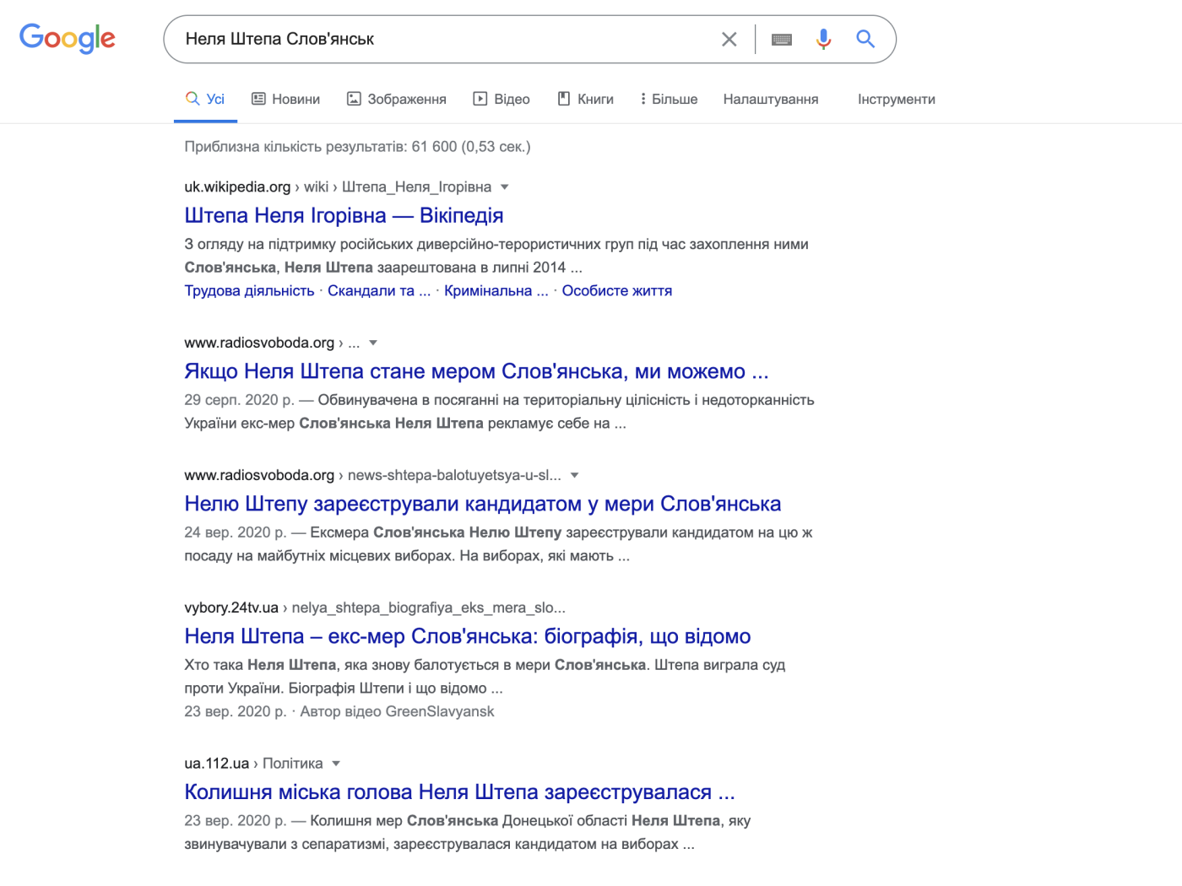This screenshot has width=1182, height=886.
Task: Click the uk.wikipedia.org breadcrumb URL
Action: pos(338,187)
